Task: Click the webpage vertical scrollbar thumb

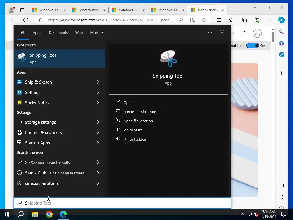Action: (273, 37)
